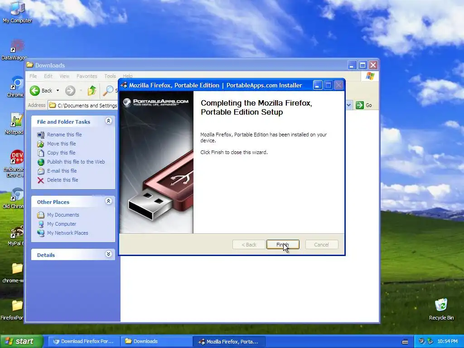Image resolution: width=464 pixels, height=348 pixels.
Task: Minimize the Downloads explorer window
Action: [352, 65]
